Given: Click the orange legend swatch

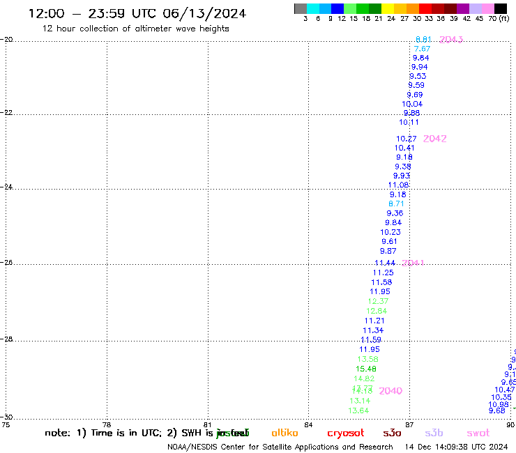Looking at the screenshot, I should 413,8.
